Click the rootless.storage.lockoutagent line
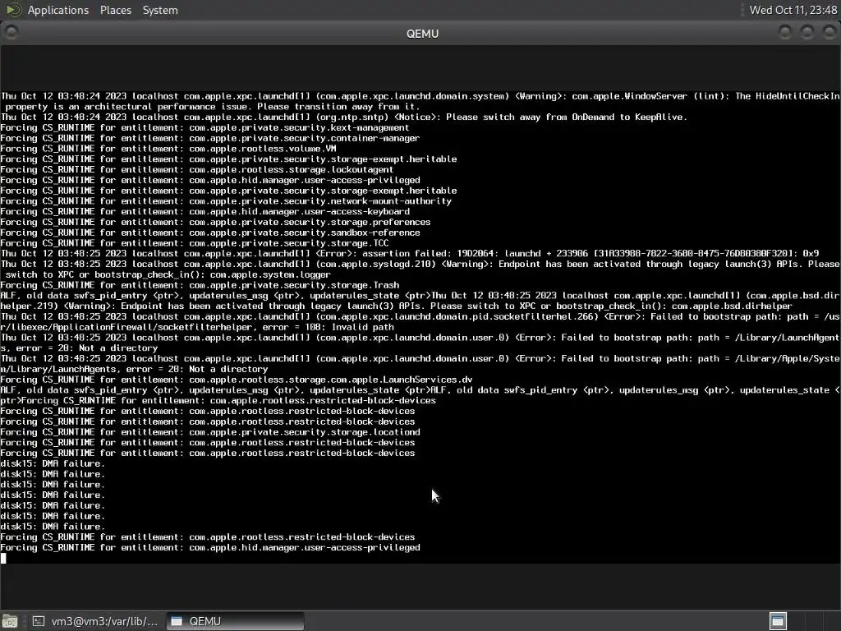 [x=197, y=169]
